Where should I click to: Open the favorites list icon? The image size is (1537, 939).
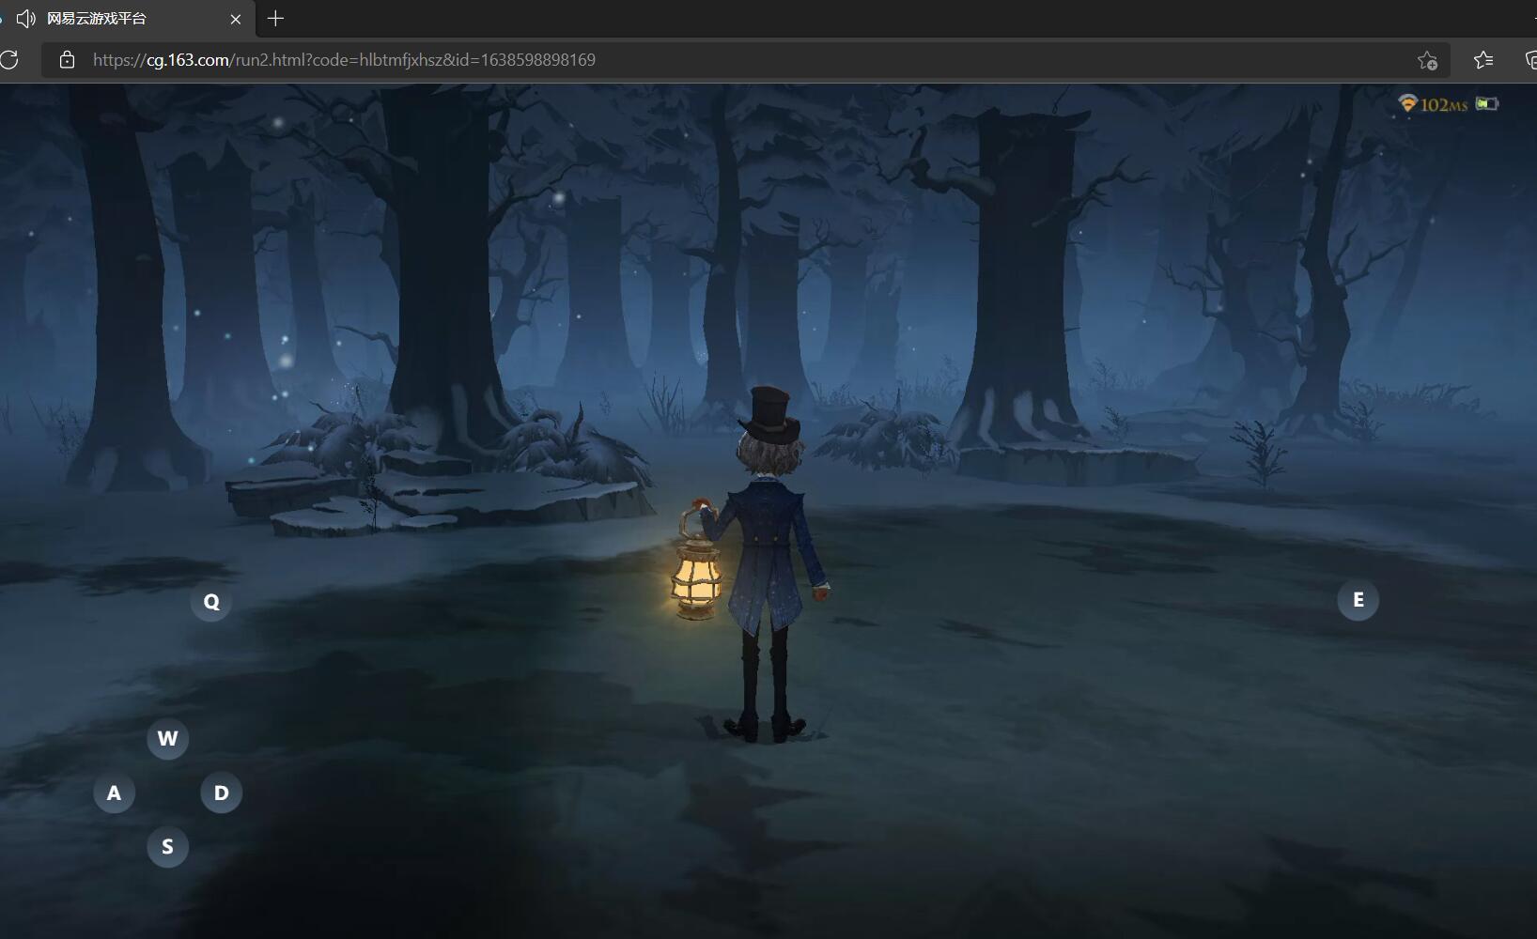tap(1483, 60)
